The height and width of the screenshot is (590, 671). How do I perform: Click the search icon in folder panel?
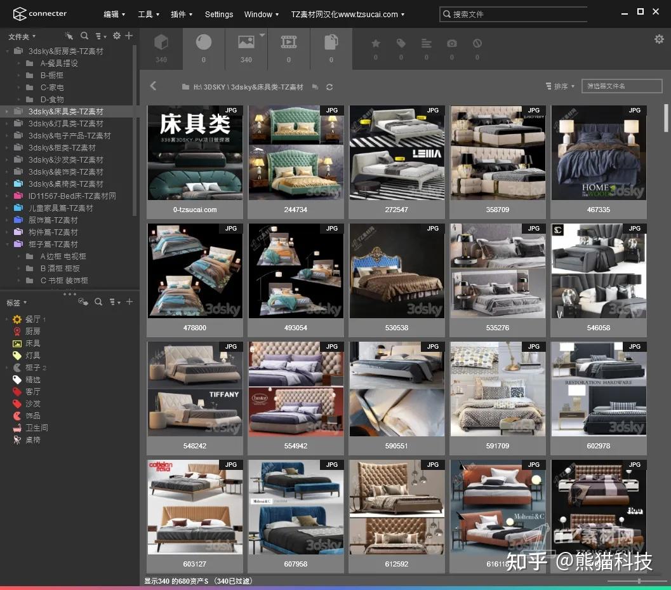point(84,36)
